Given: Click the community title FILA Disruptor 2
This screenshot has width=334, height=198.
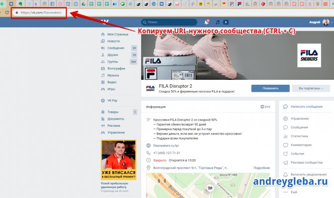Looking at the screenshot, I should (x=175, y=86).
